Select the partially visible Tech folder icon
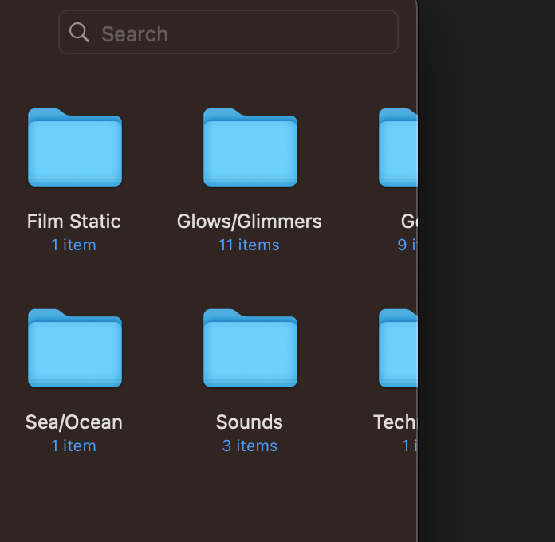The width and height of the screenshot is (555, 542). (398, 348)
